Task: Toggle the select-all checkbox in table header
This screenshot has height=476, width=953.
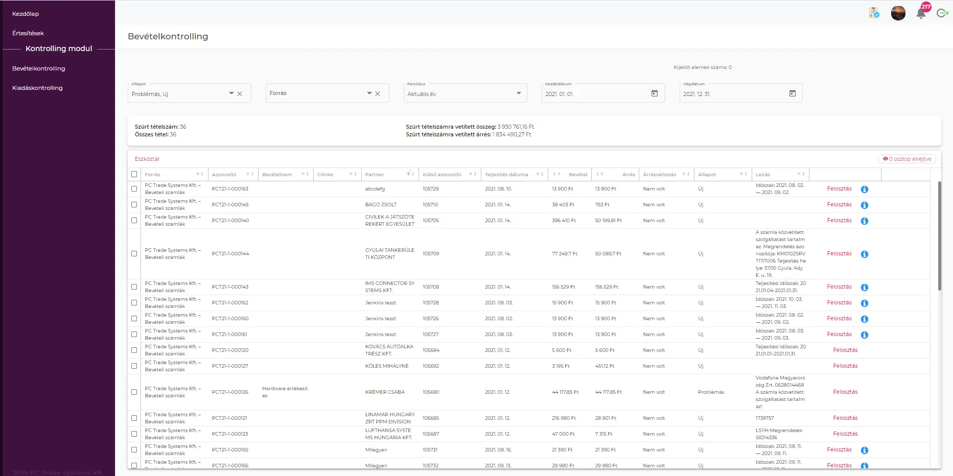Action: click(x=134, y=174)
